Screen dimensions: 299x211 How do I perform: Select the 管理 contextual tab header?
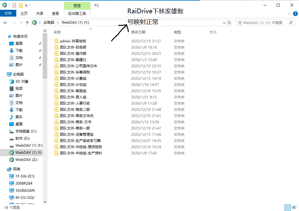77,6
